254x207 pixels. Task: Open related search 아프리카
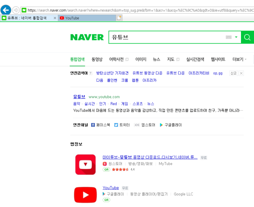click(x=150, y=80)
